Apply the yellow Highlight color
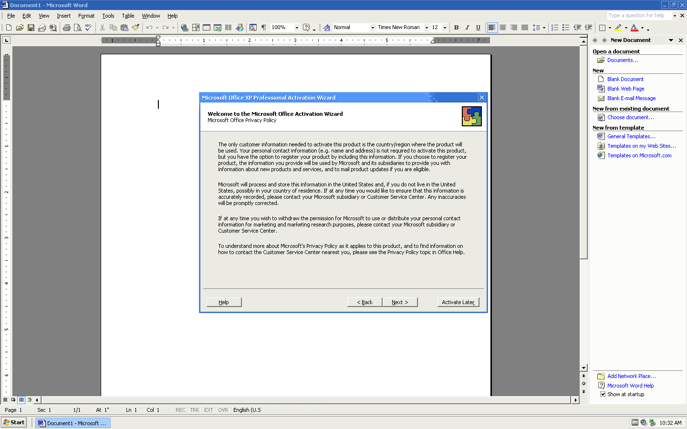Viewport: 687px width, 429px height. 618,28
